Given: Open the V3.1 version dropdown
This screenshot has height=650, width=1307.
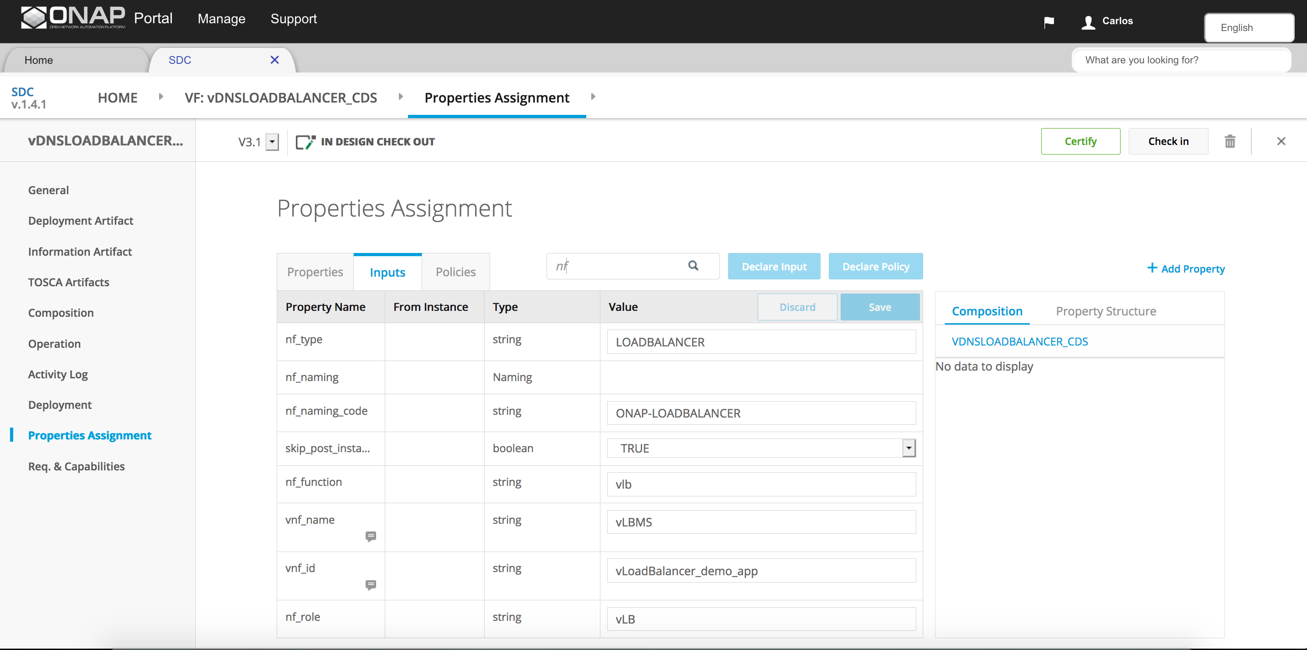Looking at the screenshot, I should click(273, 142).
